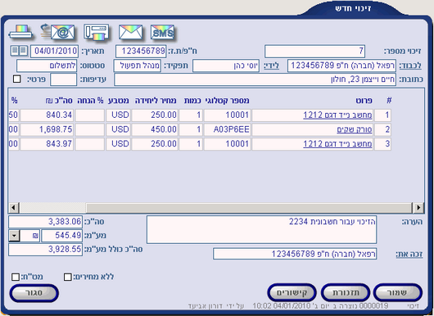Click the USD currency cell in row 2
434x316 pixels.
tap(118, 129)
